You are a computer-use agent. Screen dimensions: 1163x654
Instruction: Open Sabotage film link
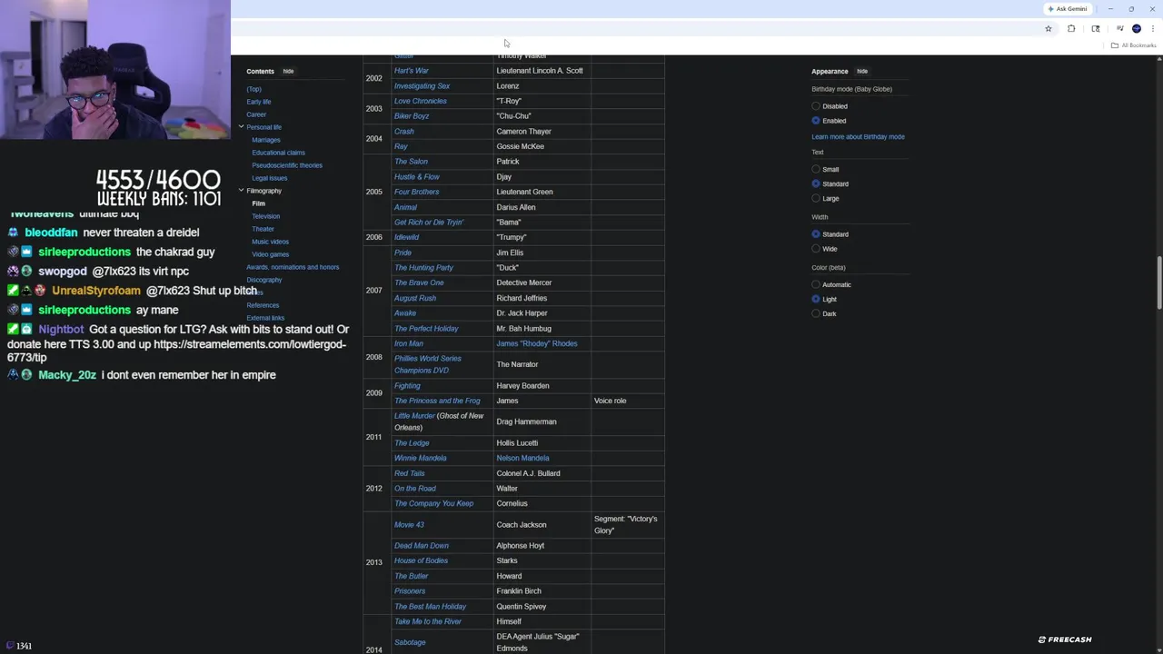[410, 643]
